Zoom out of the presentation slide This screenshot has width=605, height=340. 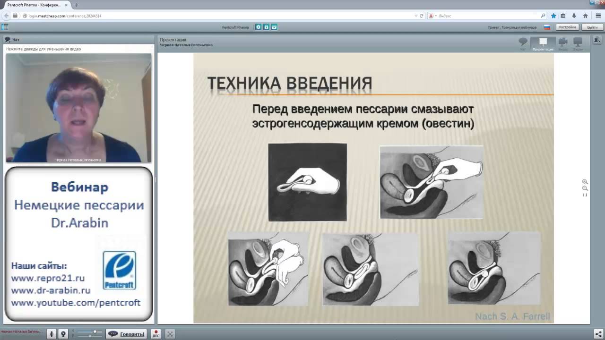coord(585,188)
